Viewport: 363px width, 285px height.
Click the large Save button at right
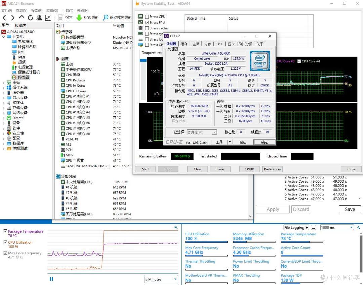(350, 209)
